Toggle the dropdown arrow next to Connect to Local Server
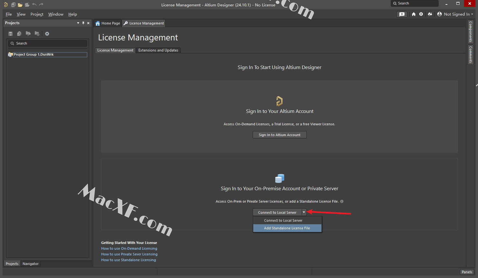 tap(304, 212)
